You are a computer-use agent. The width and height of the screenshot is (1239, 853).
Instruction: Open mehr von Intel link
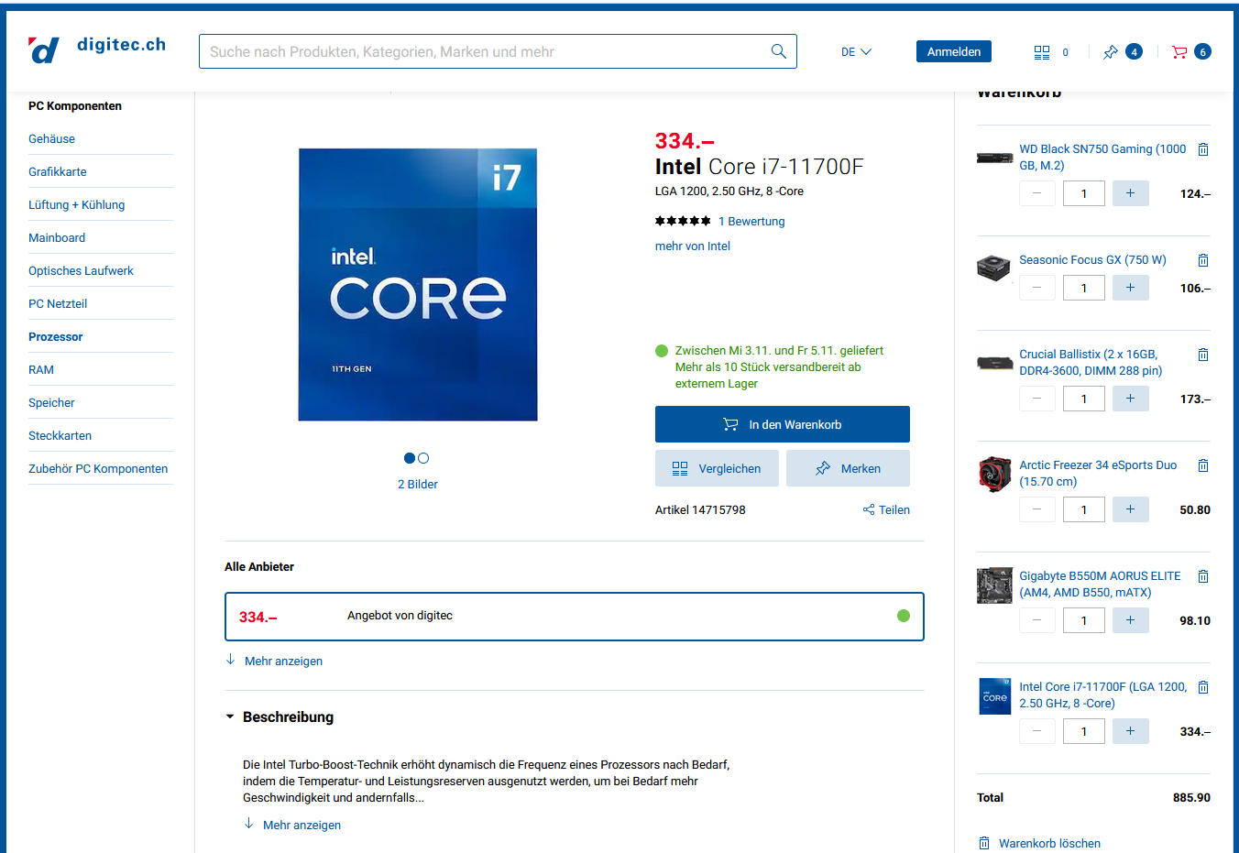click(x=693, y=246)
